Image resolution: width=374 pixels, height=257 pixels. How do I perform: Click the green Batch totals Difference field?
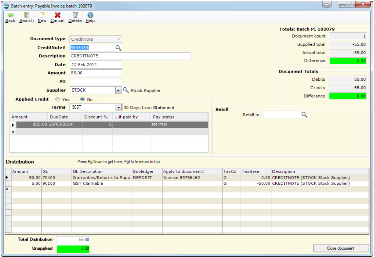pos(348,61)
